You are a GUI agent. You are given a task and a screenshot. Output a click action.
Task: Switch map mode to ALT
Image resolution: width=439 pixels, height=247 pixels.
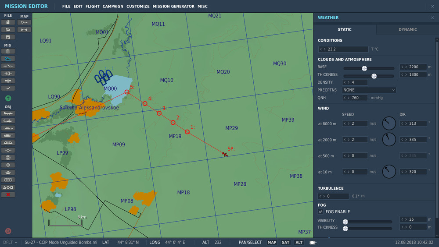point(299,243)
